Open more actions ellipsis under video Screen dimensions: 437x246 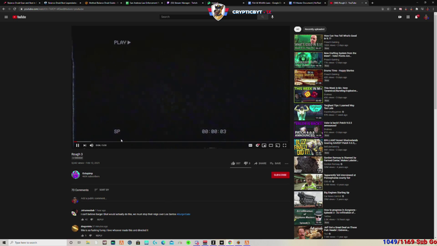click(287, 163)
